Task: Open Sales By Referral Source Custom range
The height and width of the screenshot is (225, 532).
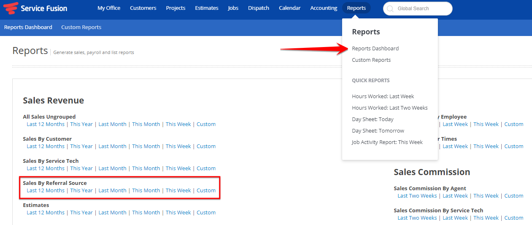Action: click(x=206, y=191)
